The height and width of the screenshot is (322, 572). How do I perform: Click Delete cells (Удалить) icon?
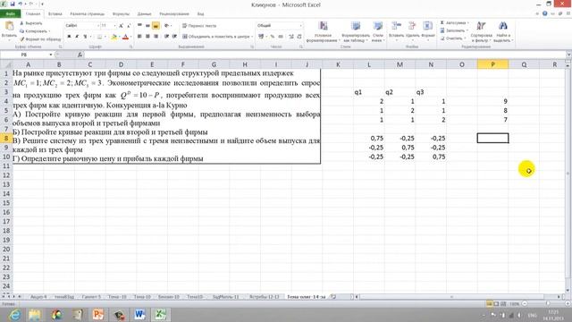(x=412, y=26)
